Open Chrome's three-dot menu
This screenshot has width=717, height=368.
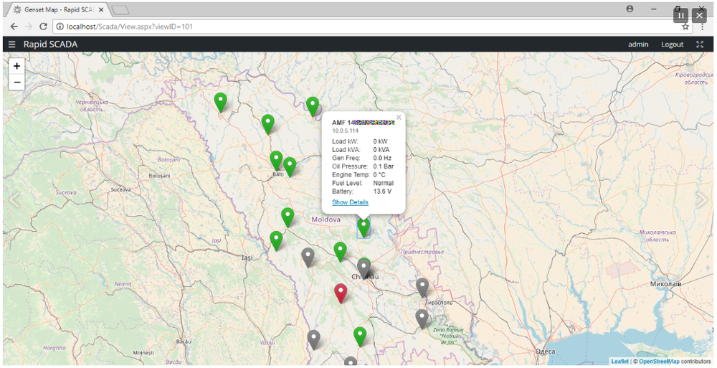703,27
